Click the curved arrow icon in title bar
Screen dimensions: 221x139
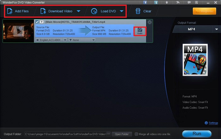tap(177, 2)
